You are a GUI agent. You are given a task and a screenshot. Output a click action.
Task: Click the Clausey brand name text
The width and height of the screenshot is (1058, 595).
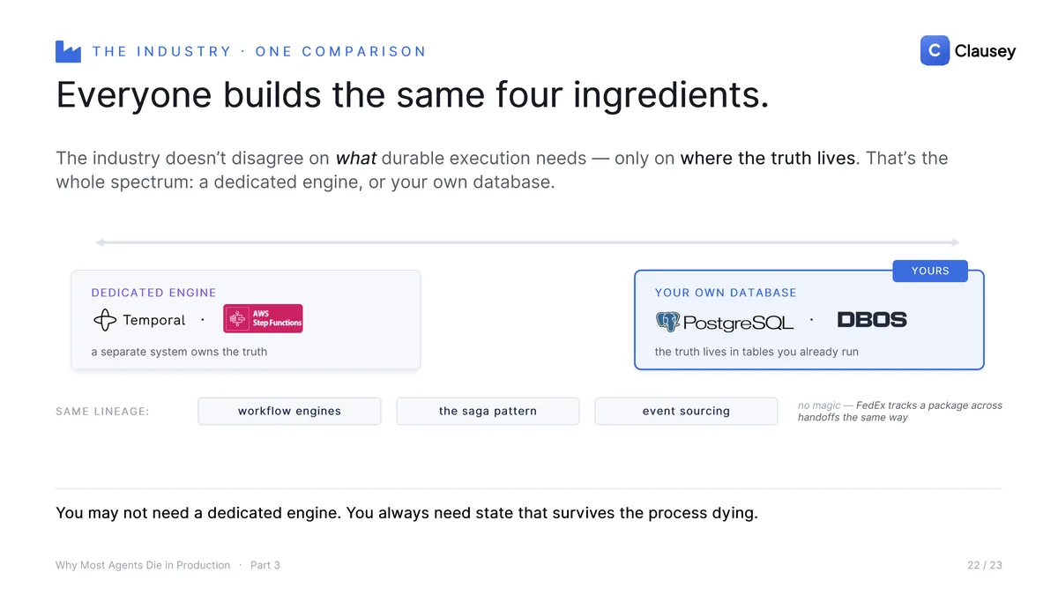pos(985,51)
